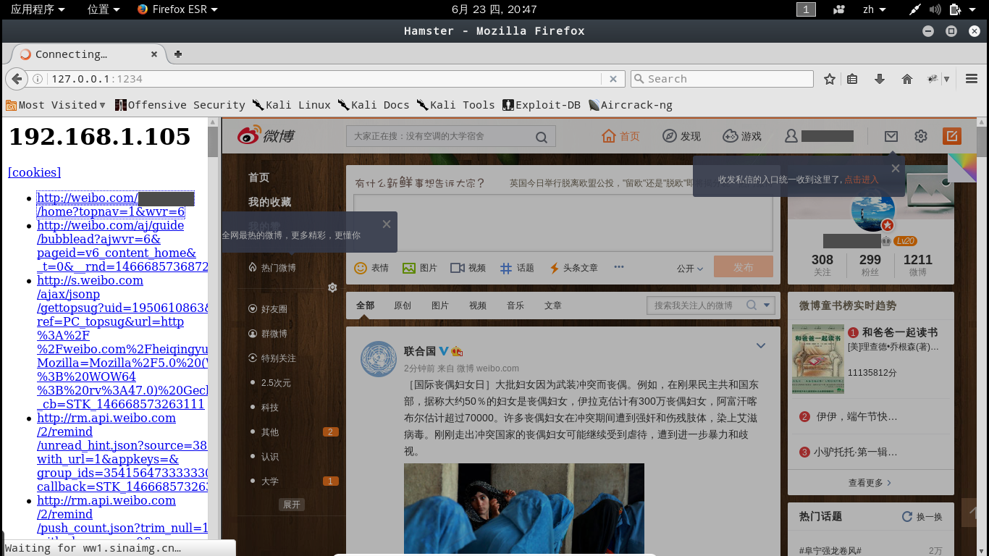This screenshot has width=989, height=556.
Task: Open the Weibo settings gear icon
Action: [x=921, y=136]
